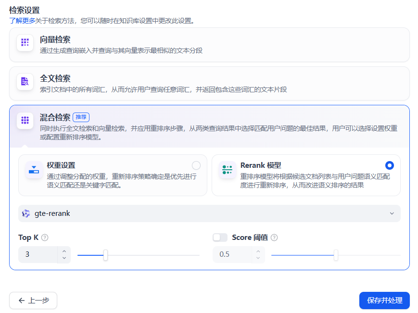Screen dimensions: 418x313
Task: Increase Top K with up arrow
Action: pyautogui.click(x=64, y=251)
